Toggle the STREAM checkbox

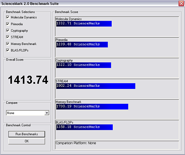coord(8,37)
